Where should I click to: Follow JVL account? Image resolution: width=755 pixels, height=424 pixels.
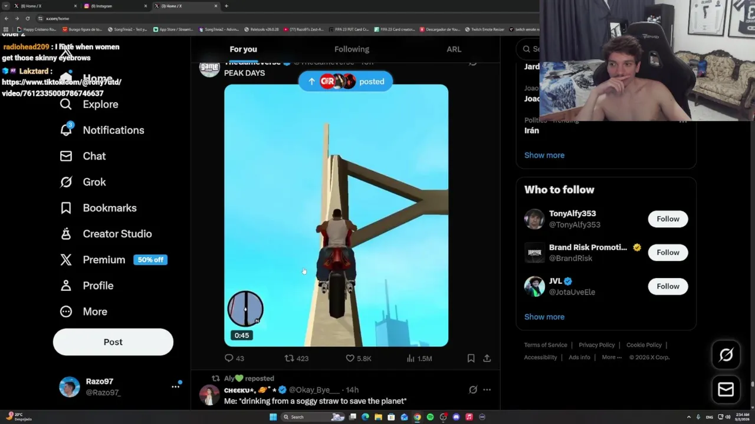click(x=668, y=286)
